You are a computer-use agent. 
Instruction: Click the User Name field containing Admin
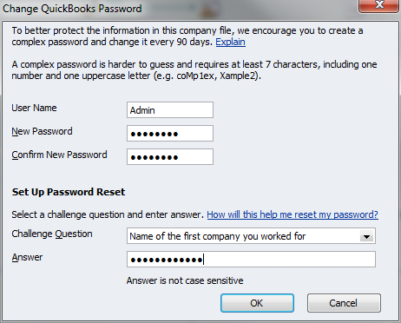(x=170, y=109)
